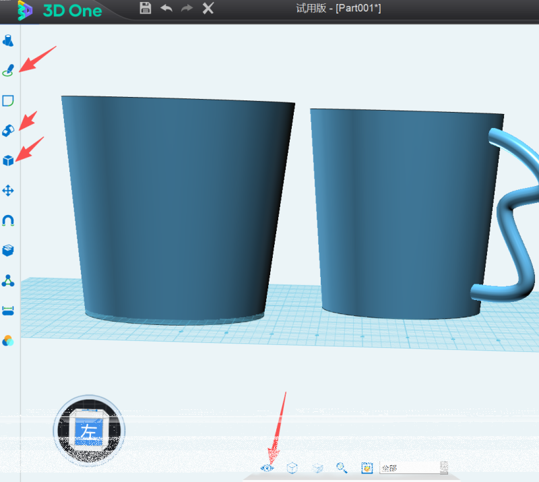The image size is (539, 482).
Task: Open the material color rendering tool
Action: point(8,340)
